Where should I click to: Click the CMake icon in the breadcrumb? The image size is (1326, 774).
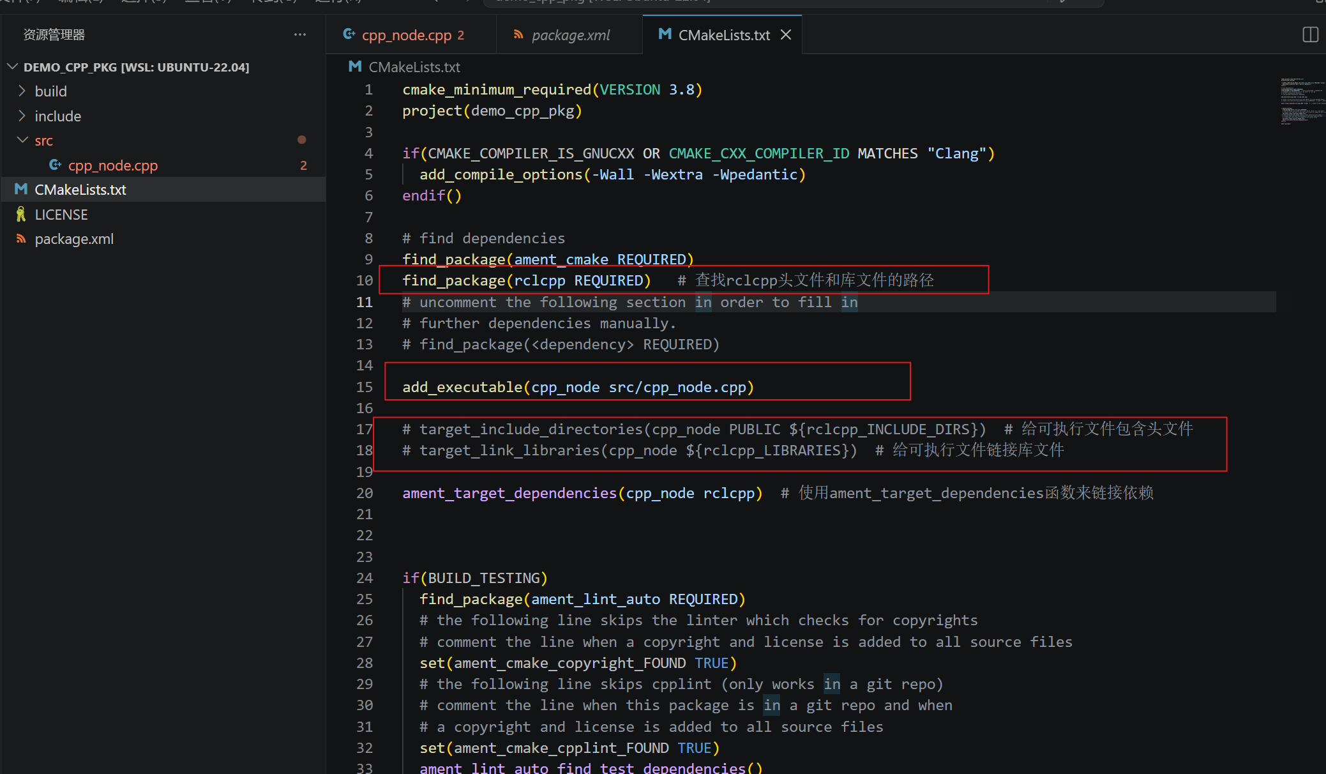click(356, 66)
